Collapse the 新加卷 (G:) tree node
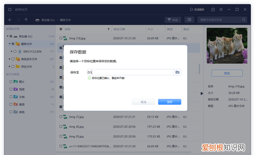The height and width of the screenshot is (155, 255). (8, 36)
